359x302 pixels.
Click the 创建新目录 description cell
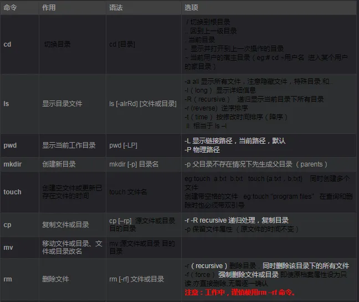pyautogui.click(x=73, y=164)
